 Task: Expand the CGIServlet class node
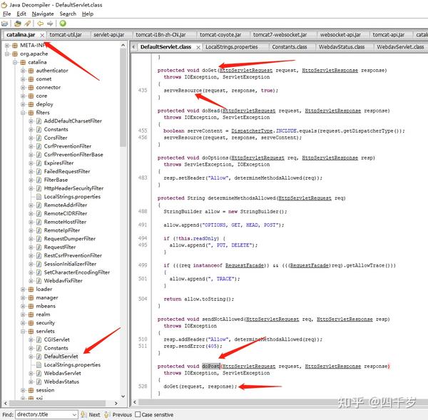(x=31, y=339)
